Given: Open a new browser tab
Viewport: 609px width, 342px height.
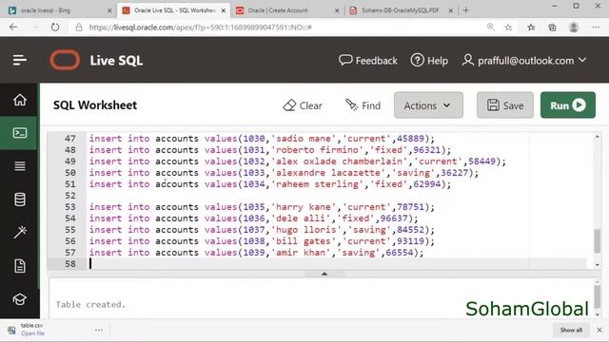Looking at the screenshot, I should click(x=466, y=10).
